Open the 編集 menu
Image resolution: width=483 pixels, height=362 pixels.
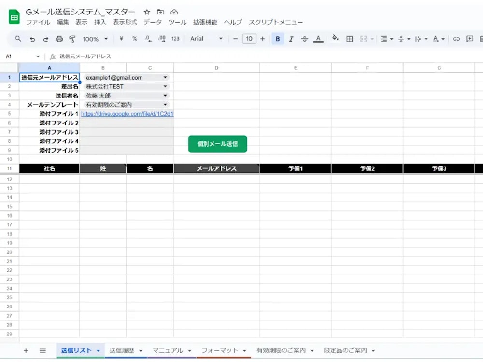[x=63, y=22]
